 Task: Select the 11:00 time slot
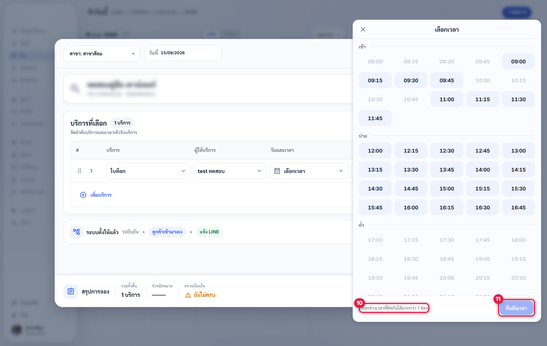[x=447, y=99]
